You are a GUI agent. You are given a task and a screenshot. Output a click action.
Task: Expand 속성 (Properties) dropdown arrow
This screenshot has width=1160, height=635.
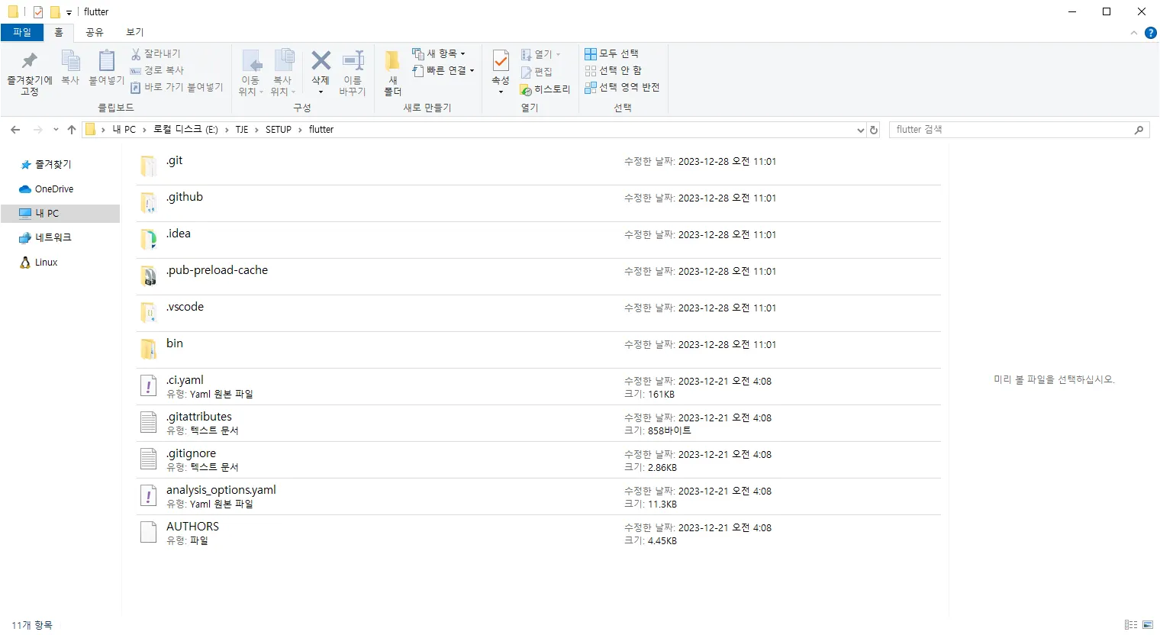(501, 92)
